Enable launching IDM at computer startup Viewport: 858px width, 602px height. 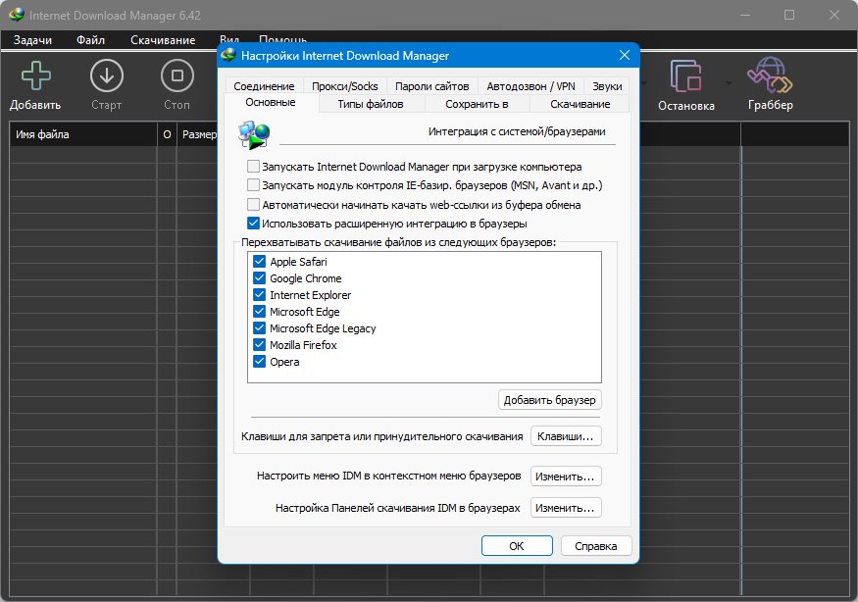253,167
